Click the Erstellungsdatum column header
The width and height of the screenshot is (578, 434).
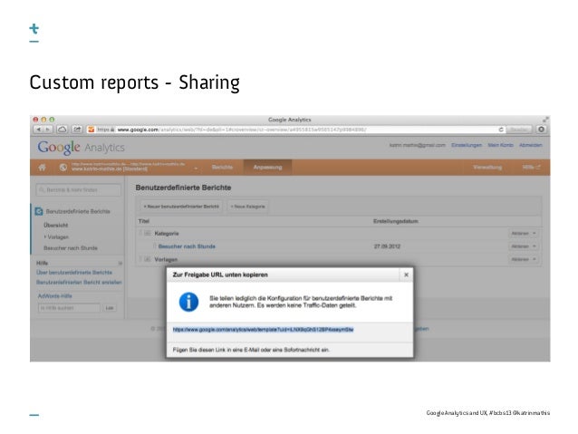pos(396,221)
